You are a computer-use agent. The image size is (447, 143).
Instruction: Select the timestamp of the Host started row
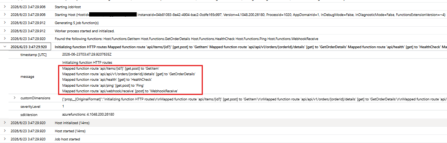point(28,131)
